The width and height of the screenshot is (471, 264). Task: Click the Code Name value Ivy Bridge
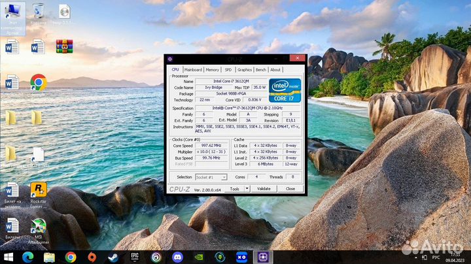coord(213,88)
